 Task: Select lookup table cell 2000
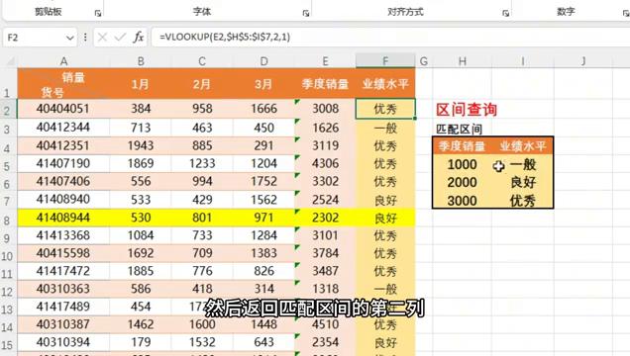coord(462,182)
